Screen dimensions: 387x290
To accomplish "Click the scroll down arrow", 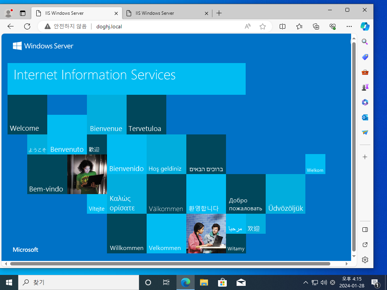I will 354,256.
